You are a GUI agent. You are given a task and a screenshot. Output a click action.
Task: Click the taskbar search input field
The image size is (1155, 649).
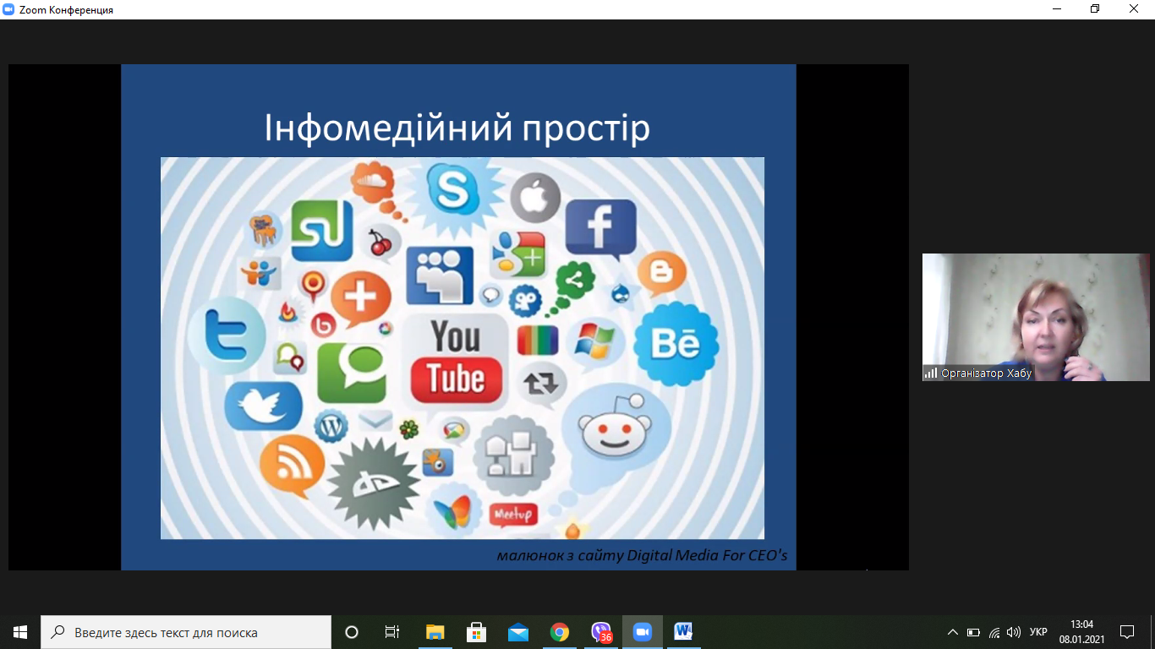click(x=186, y=632)
